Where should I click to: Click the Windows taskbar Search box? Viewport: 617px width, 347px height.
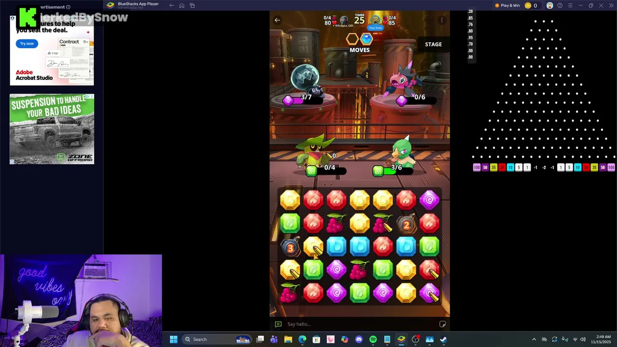click(x=217, y=339)
